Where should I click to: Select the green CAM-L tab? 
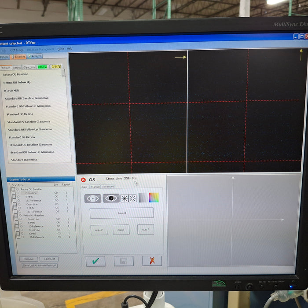[x=42, y=67]
